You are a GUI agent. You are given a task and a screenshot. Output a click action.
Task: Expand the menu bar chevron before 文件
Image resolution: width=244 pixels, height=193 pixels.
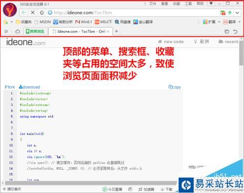(x=145, y=3)
